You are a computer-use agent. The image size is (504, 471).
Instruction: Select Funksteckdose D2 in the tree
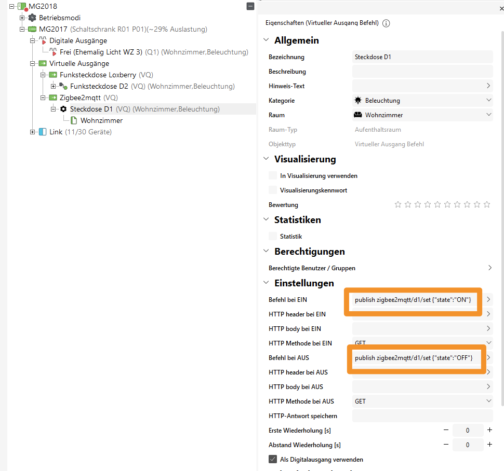[x=99, y=86]
